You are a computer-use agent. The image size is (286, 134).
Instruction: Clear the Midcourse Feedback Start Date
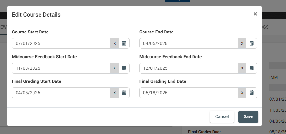[115, 68]
